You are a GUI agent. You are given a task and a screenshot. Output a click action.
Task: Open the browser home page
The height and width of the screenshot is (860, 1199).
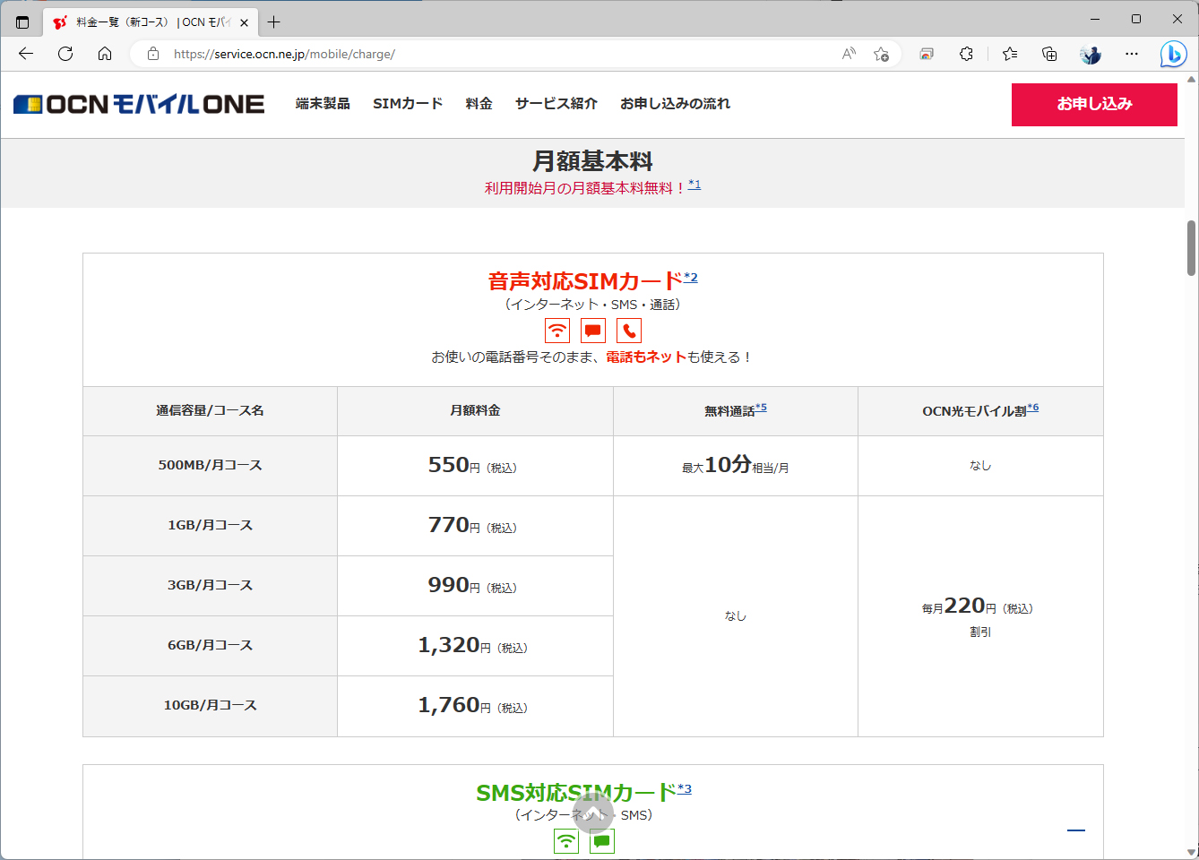pos(105,54)
